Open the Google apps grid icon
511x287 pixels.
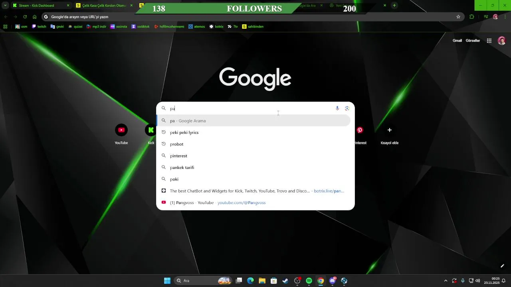click(489, 41)
